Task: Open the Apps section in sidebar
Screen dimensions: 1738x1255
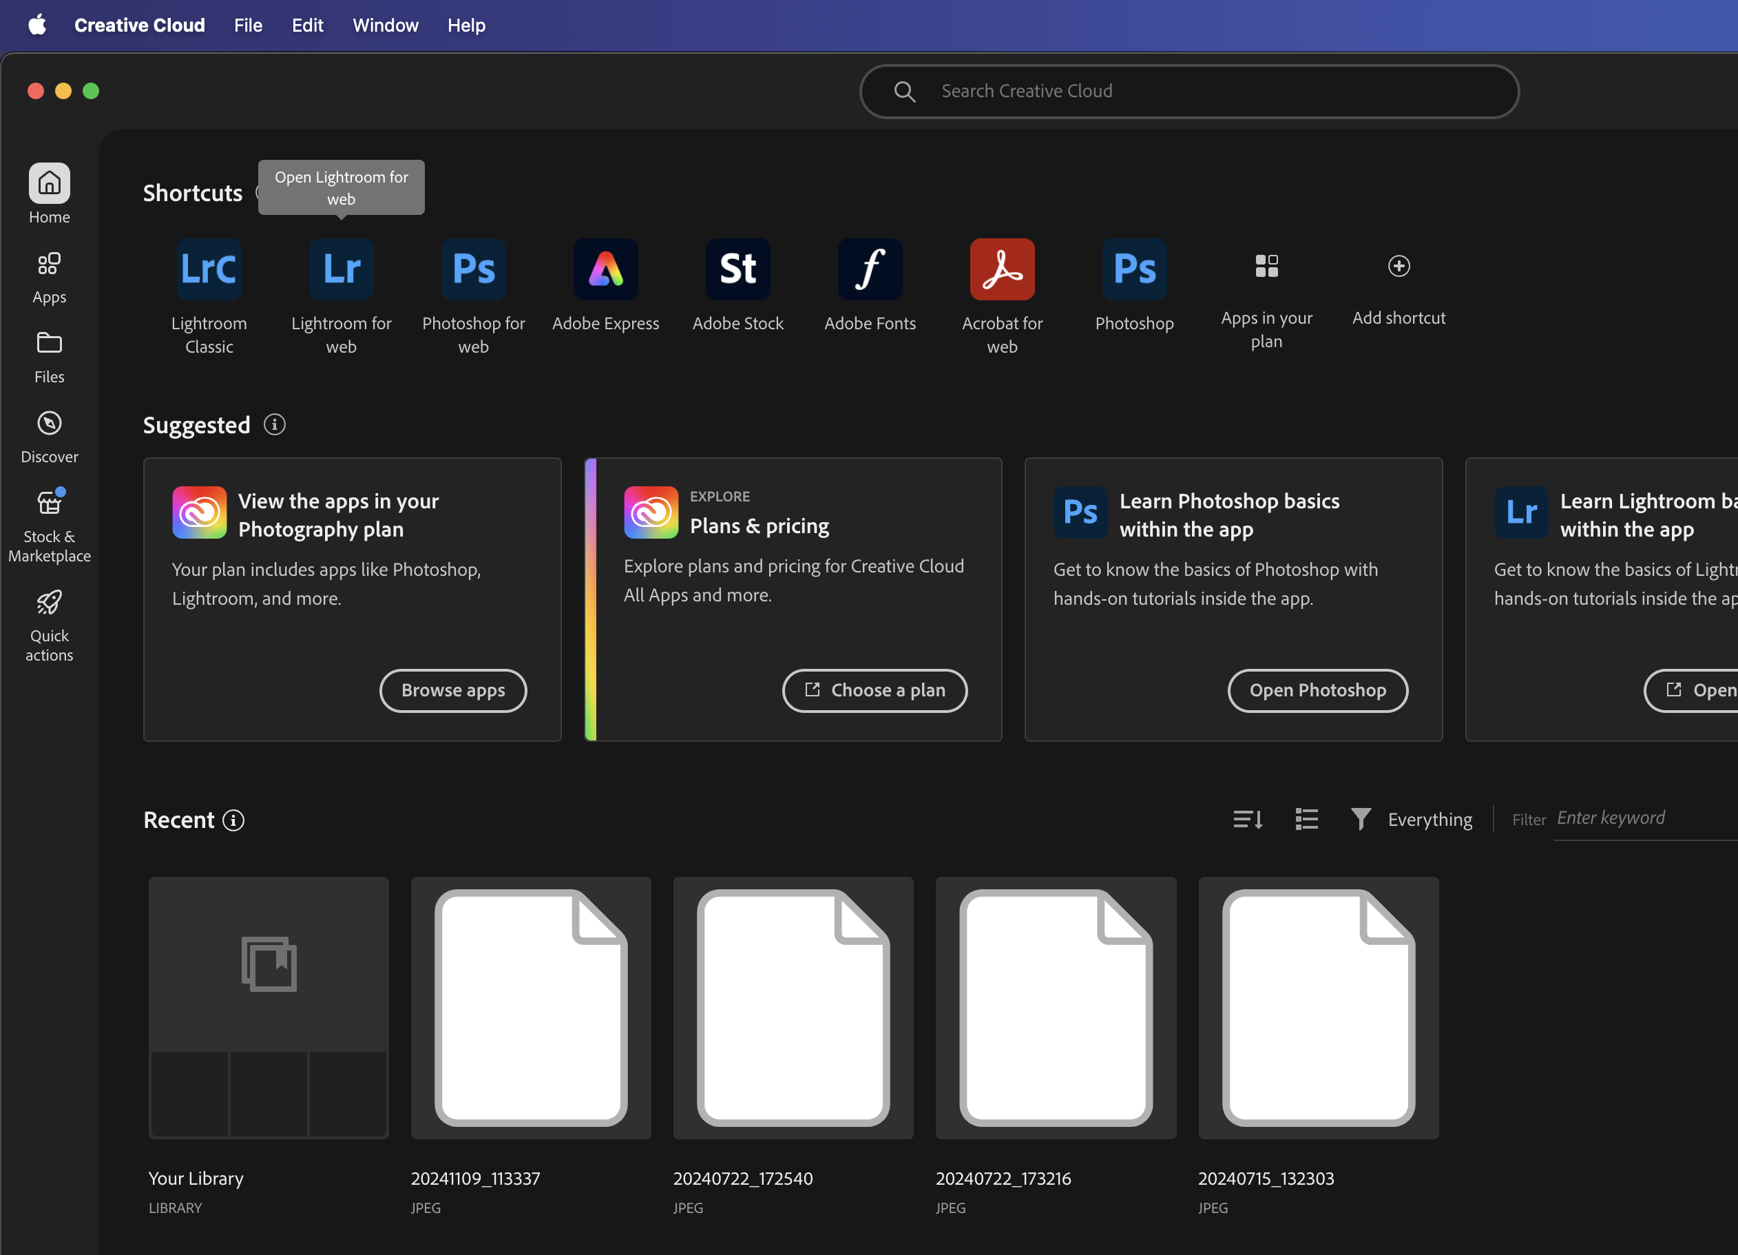Action: (x=49, y=276)
